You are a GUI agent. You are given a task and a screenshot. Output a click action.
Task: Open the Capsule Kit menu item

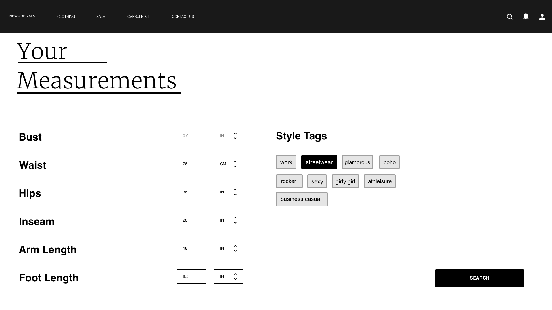[138, 17]
